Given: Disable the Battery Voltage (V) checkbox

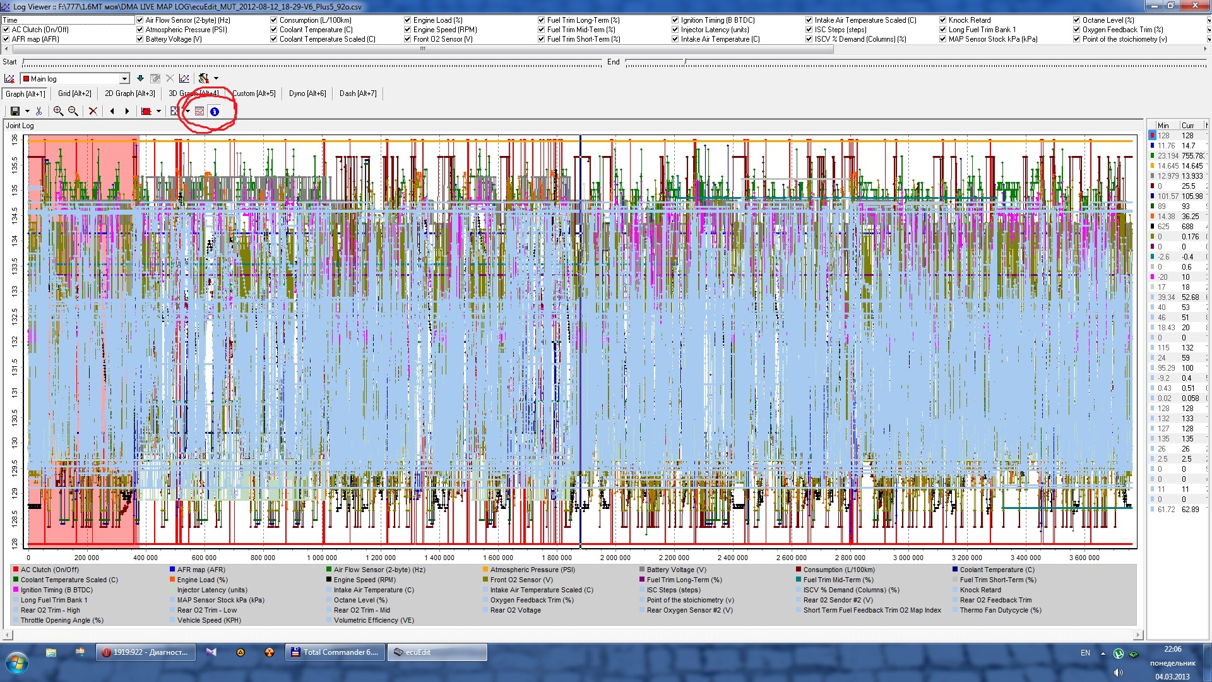Looking at the screenshot, I should (140, 39).
